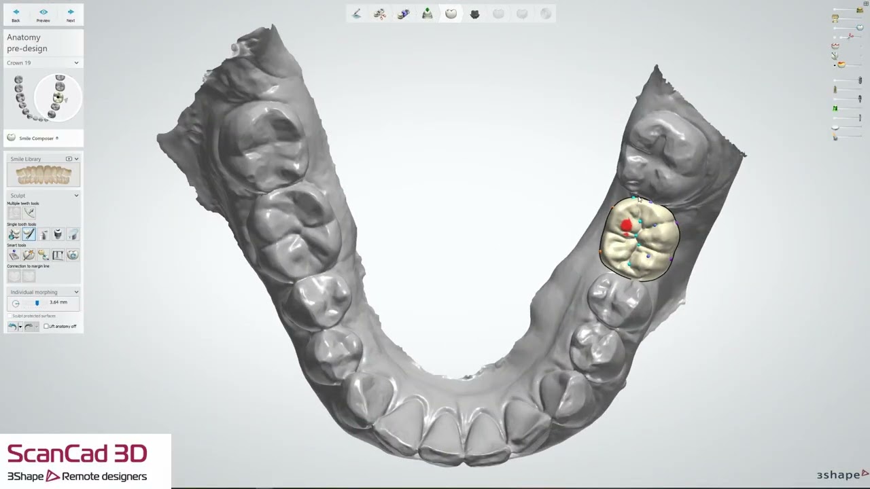Open the dark tooth workflow step icon
Screen dimensions: 870x489
475,14
